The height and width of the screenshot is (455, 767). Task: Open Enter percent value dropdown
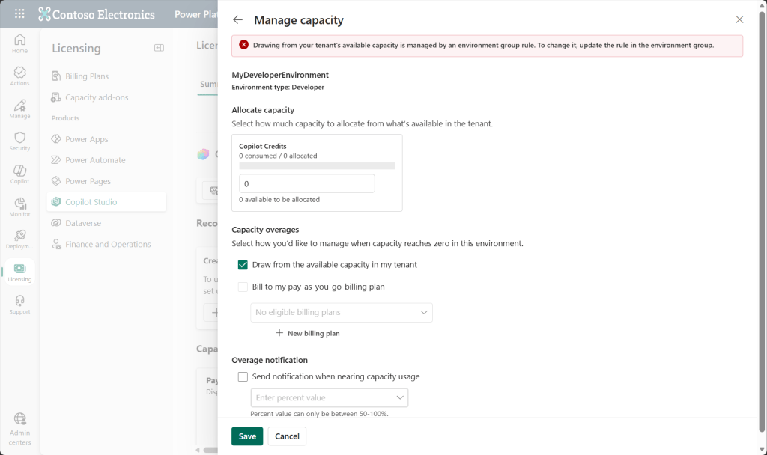tap(330, 398)
